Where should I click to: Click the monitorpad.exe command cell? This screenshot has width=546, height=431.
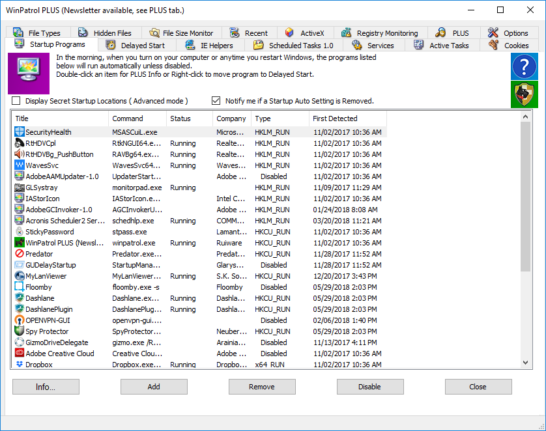click(x=137, y=188)
